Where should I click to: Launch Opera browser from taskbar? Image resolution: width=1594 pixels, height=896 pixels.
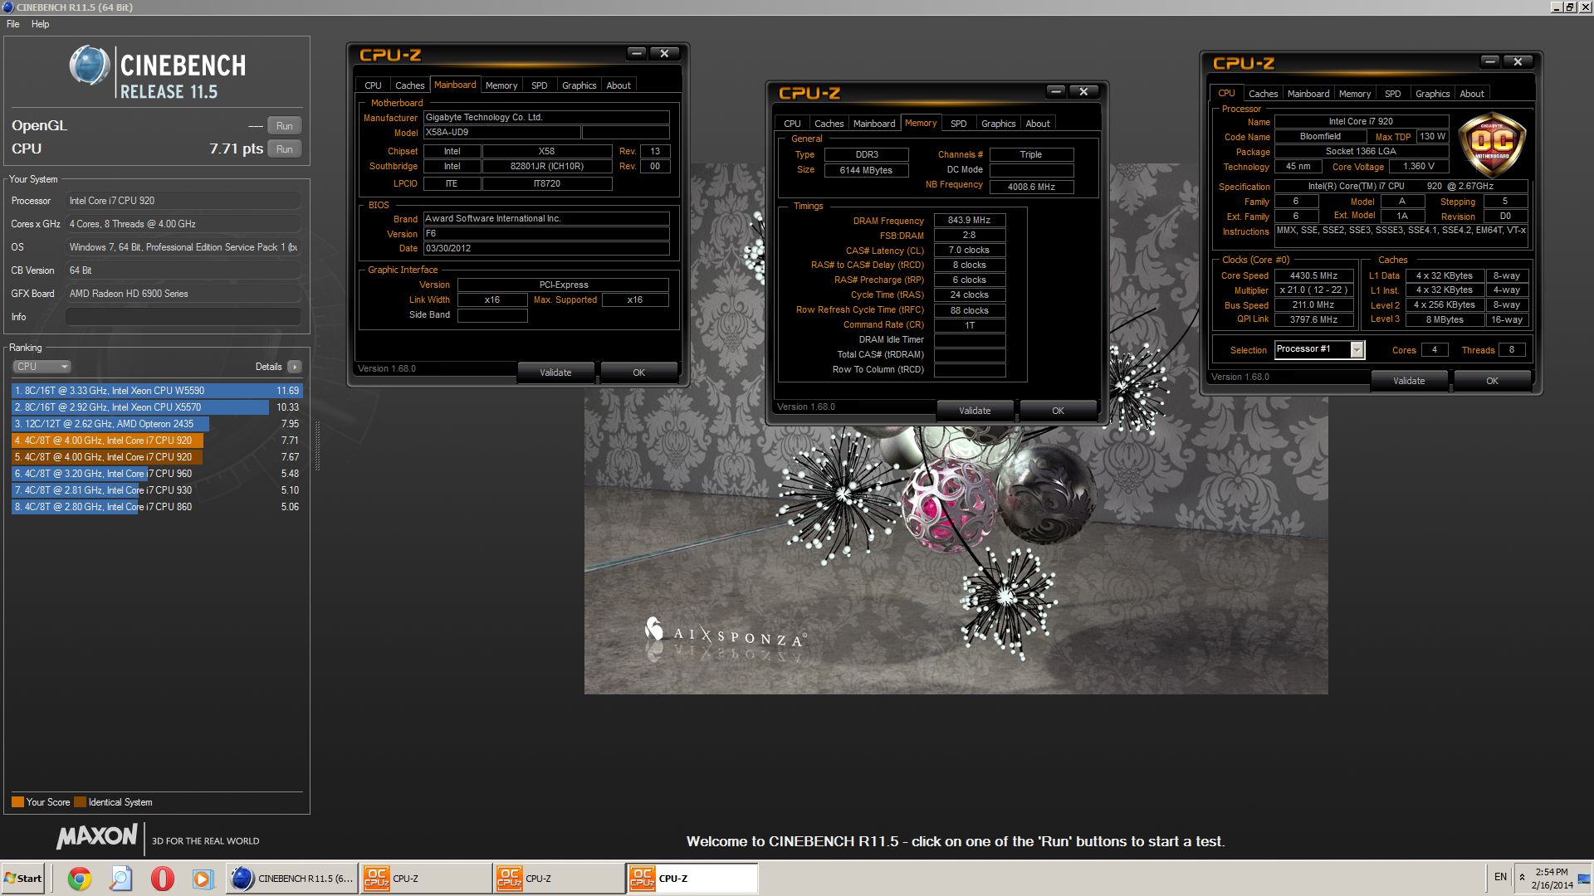tap(163, 879)
